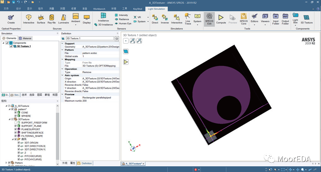Enable SUPPORT_FREEFORM checkbox
This screenshot has width=321, height=172.
click(15, 123)
